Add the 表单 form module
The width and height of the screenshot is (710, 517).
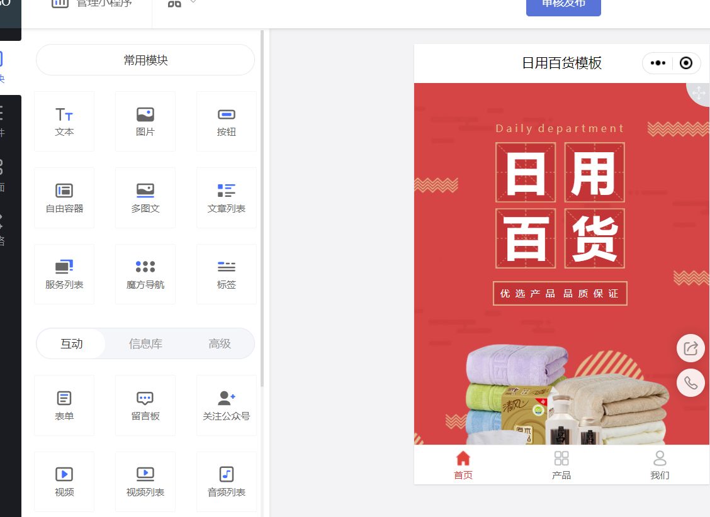(x=64, y=405)
